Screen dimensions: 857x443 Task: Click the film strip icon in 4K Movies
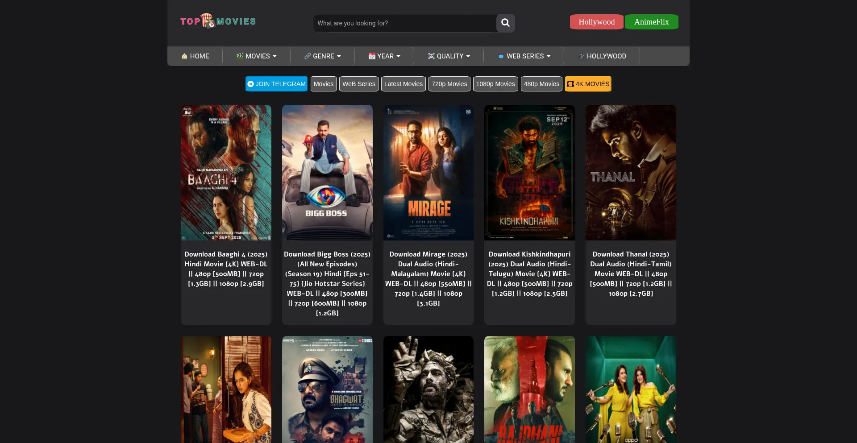pyautogui.click(x=570, y=84)
